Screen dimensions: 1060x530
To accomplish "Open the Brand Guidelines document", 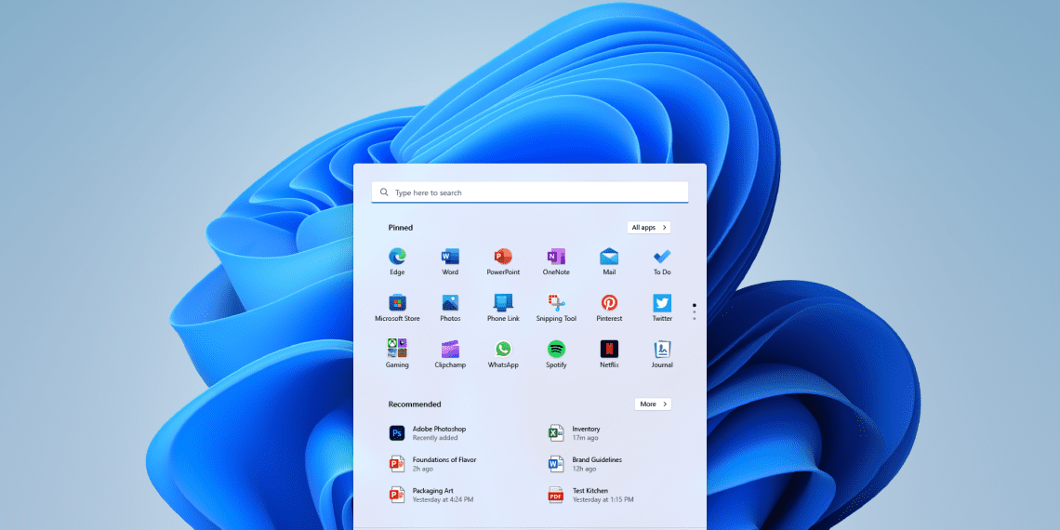I will (595, 464).
